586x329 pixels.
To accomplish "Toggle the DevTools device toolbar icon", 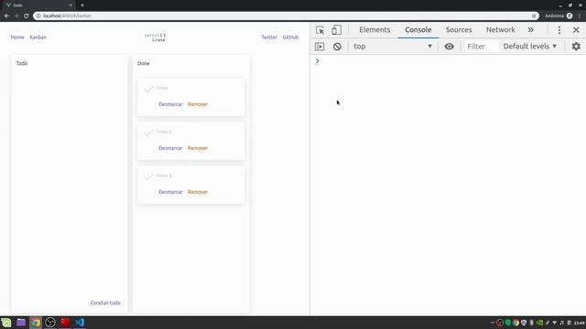I will pyautogui.click(x=336, y=30).
